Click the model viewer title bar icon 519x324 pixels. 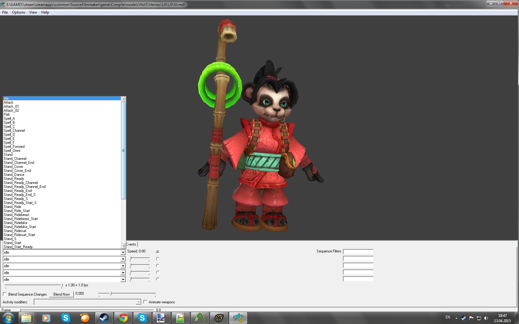pyautogui.click(x=3, y=4)
